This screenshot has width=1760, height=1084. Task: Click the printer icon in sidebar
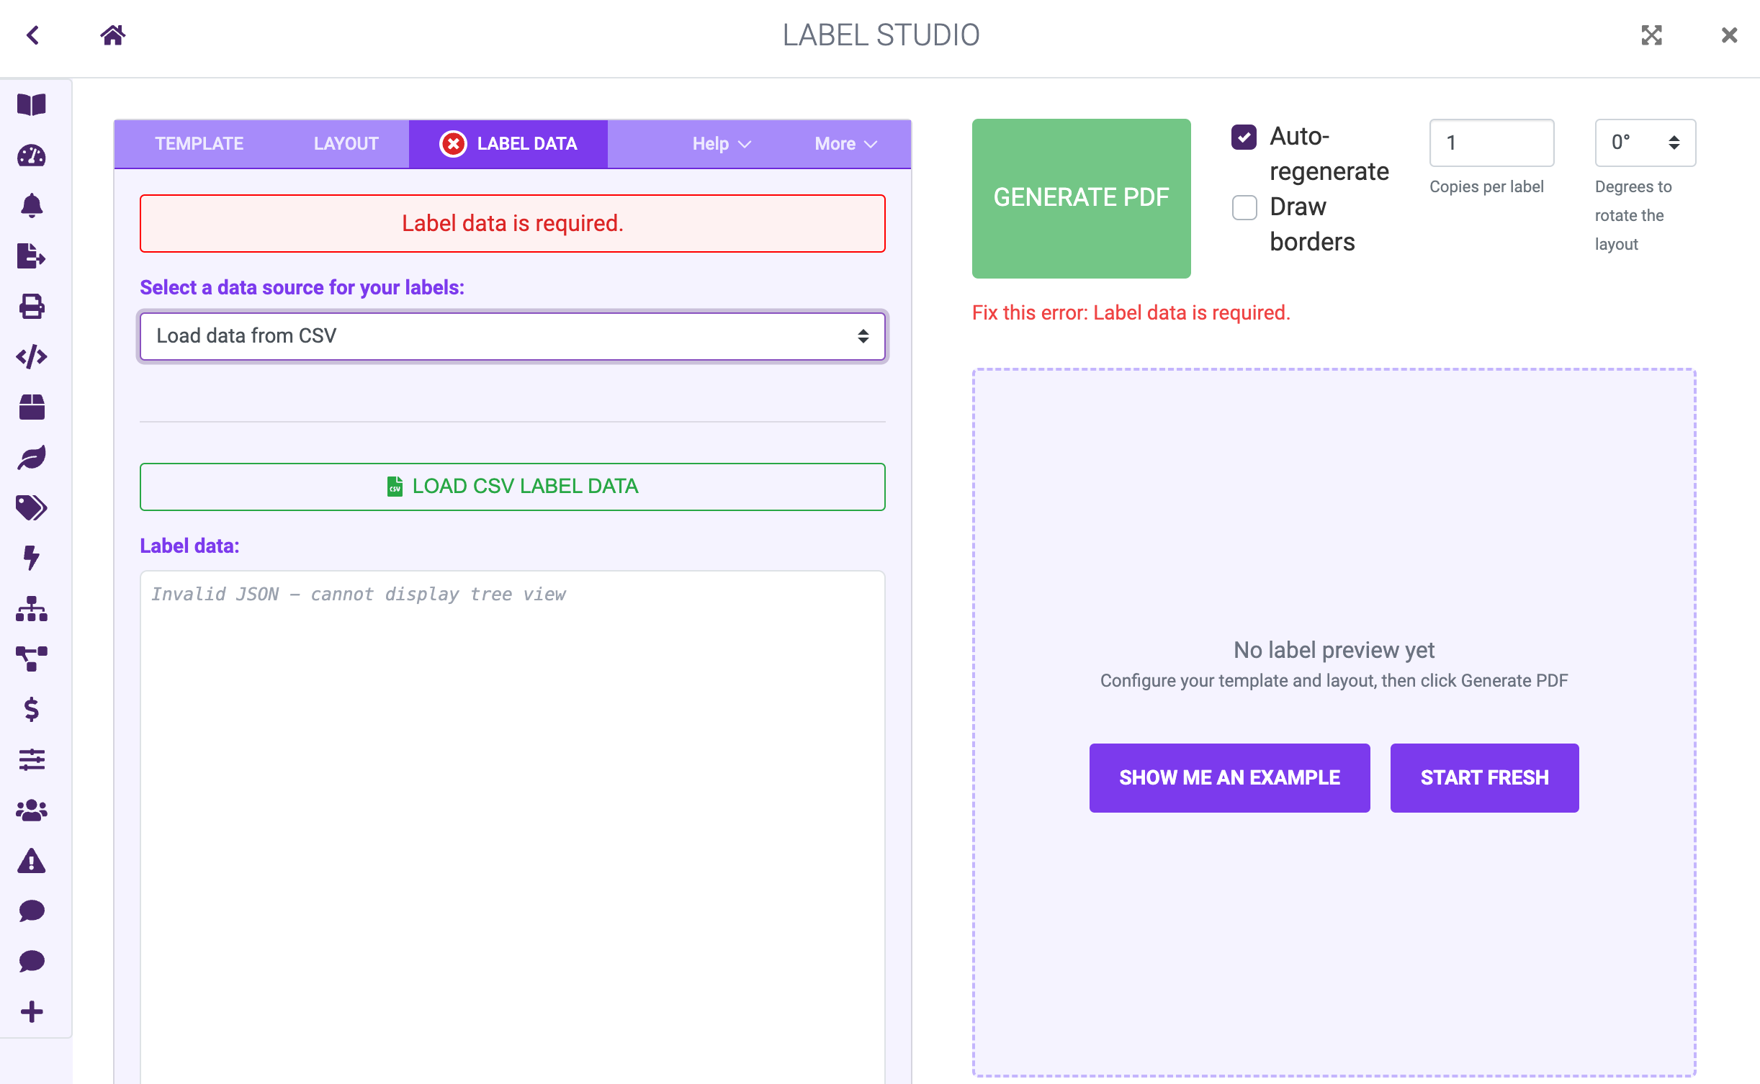(x=32, y=307)
